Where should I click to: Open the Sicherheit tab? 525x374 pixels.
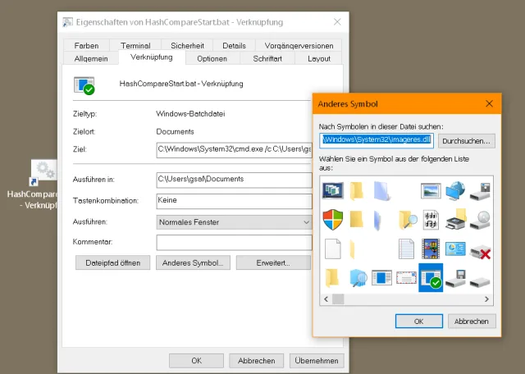(x=187, y=46)
